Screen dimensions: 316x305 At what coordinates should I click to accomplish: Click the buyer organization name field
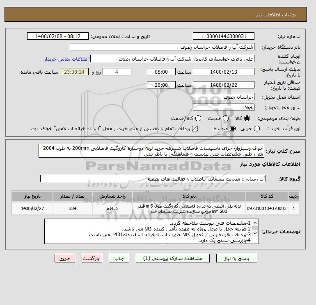[x=162, y=47]
